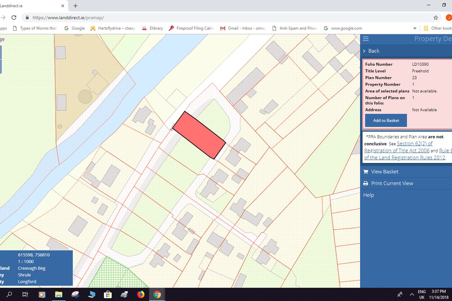Expand the Back section chevron
This screenshot has width=452, height=301.
(364, 51)
